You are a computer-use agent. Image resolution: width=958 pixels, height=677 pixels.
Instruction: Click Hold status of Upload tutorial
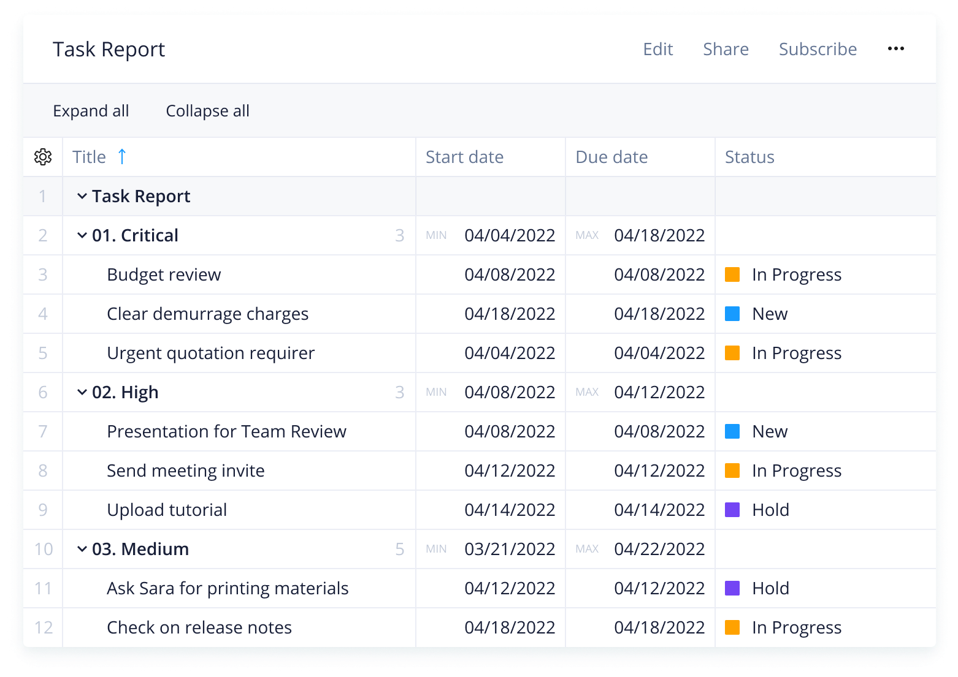771,510
